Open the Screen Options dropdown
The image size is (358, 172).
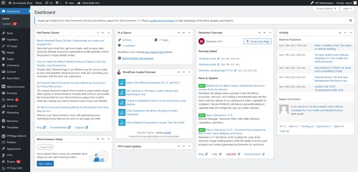(x=326, y=9)
